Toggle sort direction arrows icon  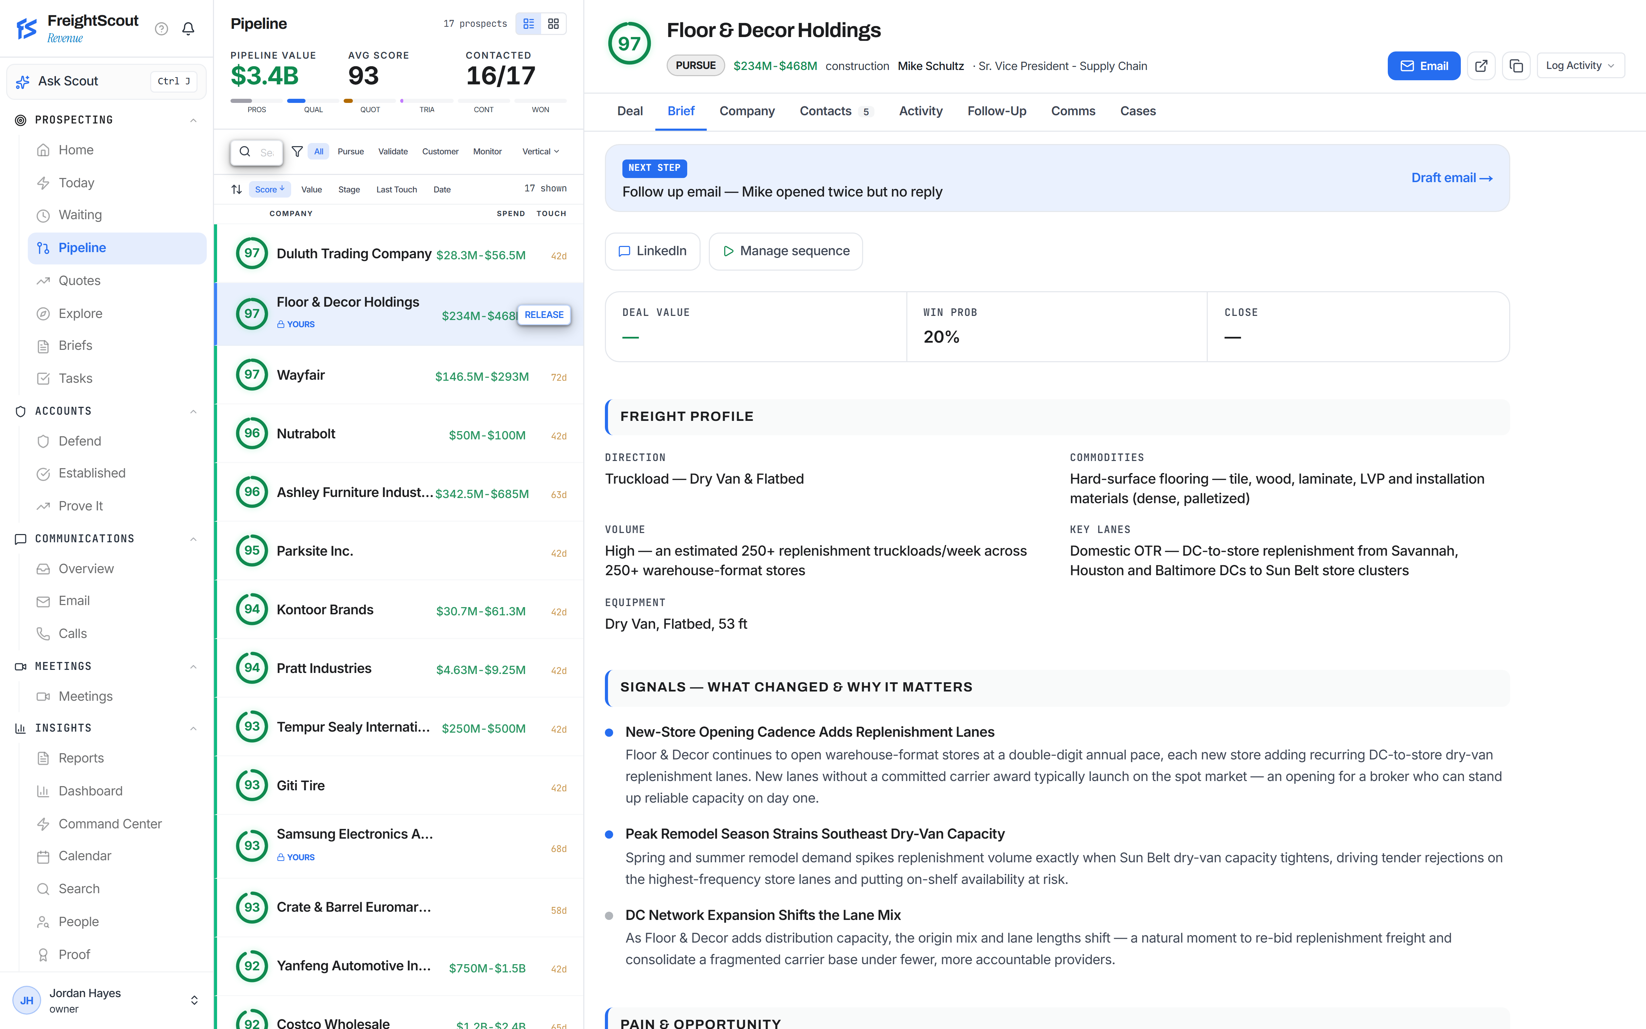coord(237,189)
